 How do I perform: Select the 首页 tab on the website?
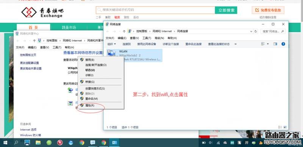tap(33, 28)
